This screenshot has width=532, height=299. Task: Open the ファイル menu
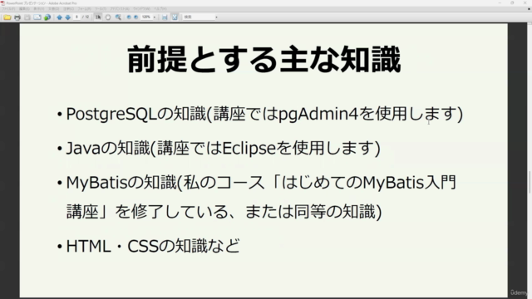pyautogui.click(x=7, y=9)
